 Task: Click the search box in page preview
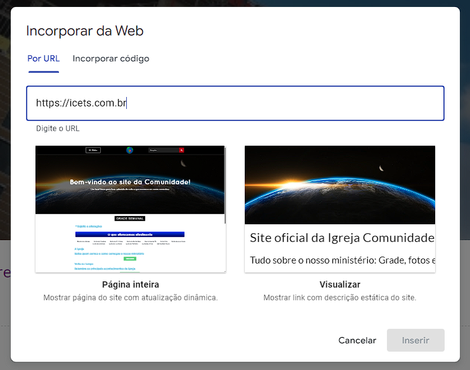pos(163,150)
